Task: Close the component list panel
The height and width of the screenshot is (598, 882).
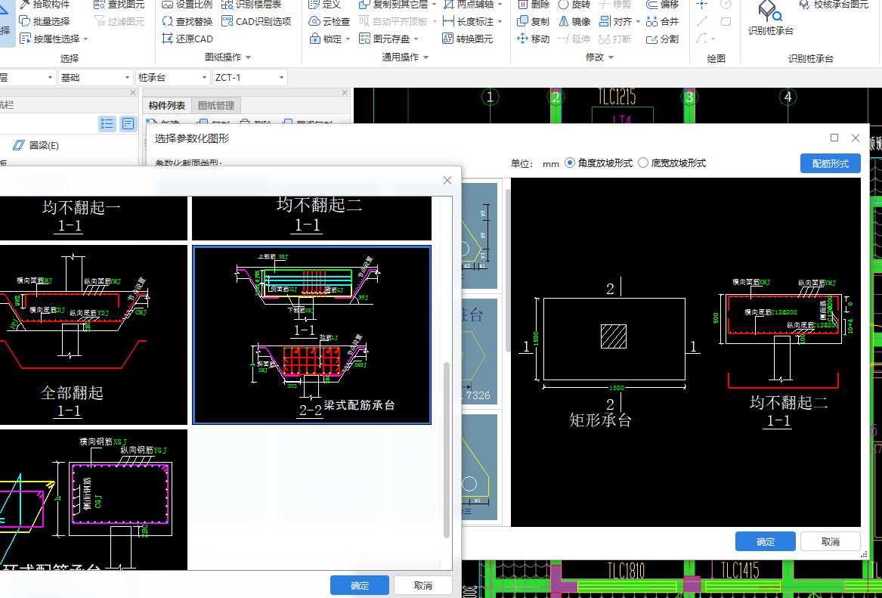Action: [x=345, y=92]
